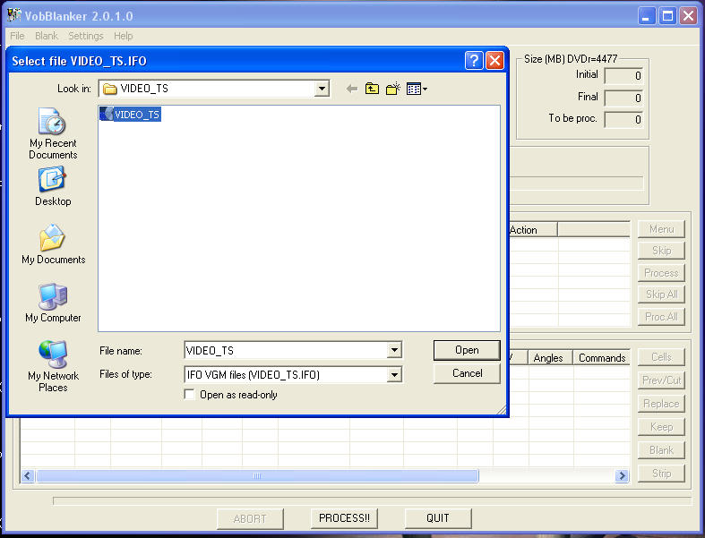Open the File menu
This screenshot has width=705, height=538.
(17, 36)
